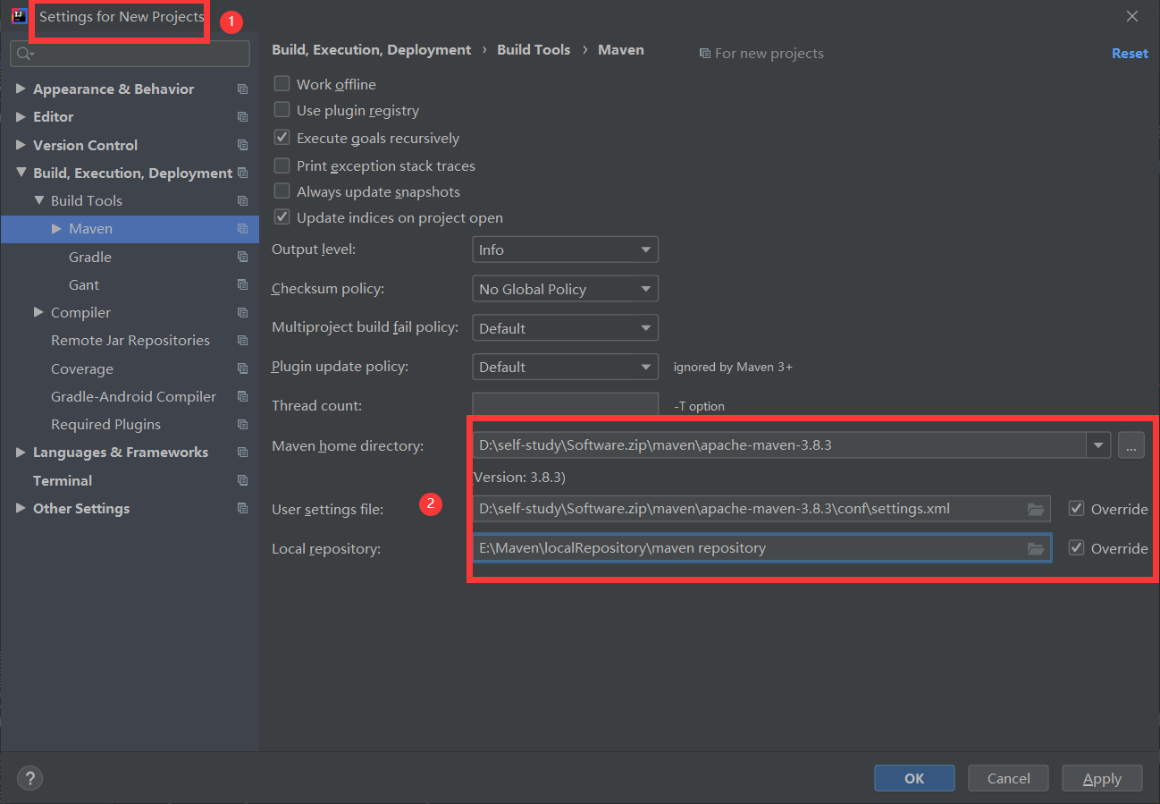The width and height of the screenshot is (1160, 804).
Task: Browse for User settings file folder icon
Action: coord(1036,509)
